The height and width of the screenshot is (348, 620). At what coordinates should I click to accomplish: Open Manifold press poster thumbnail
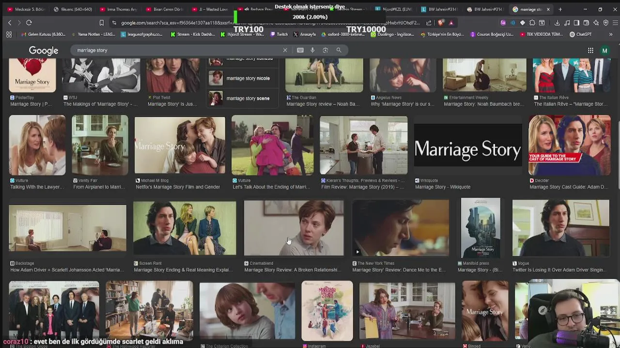point(480,228)
